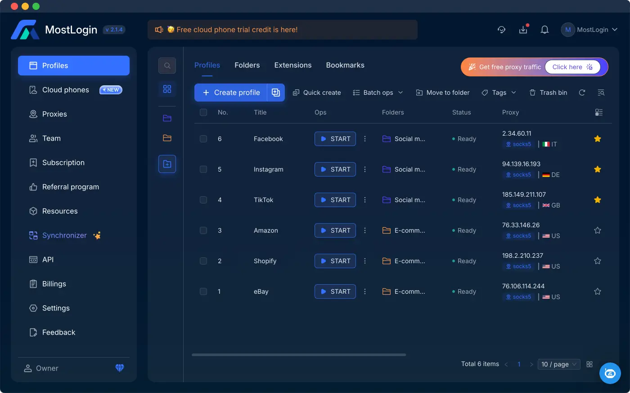630x393 pixels.
Task: Open the Team sidebar item
Action: pyautogui.click(x=74, y=138)
